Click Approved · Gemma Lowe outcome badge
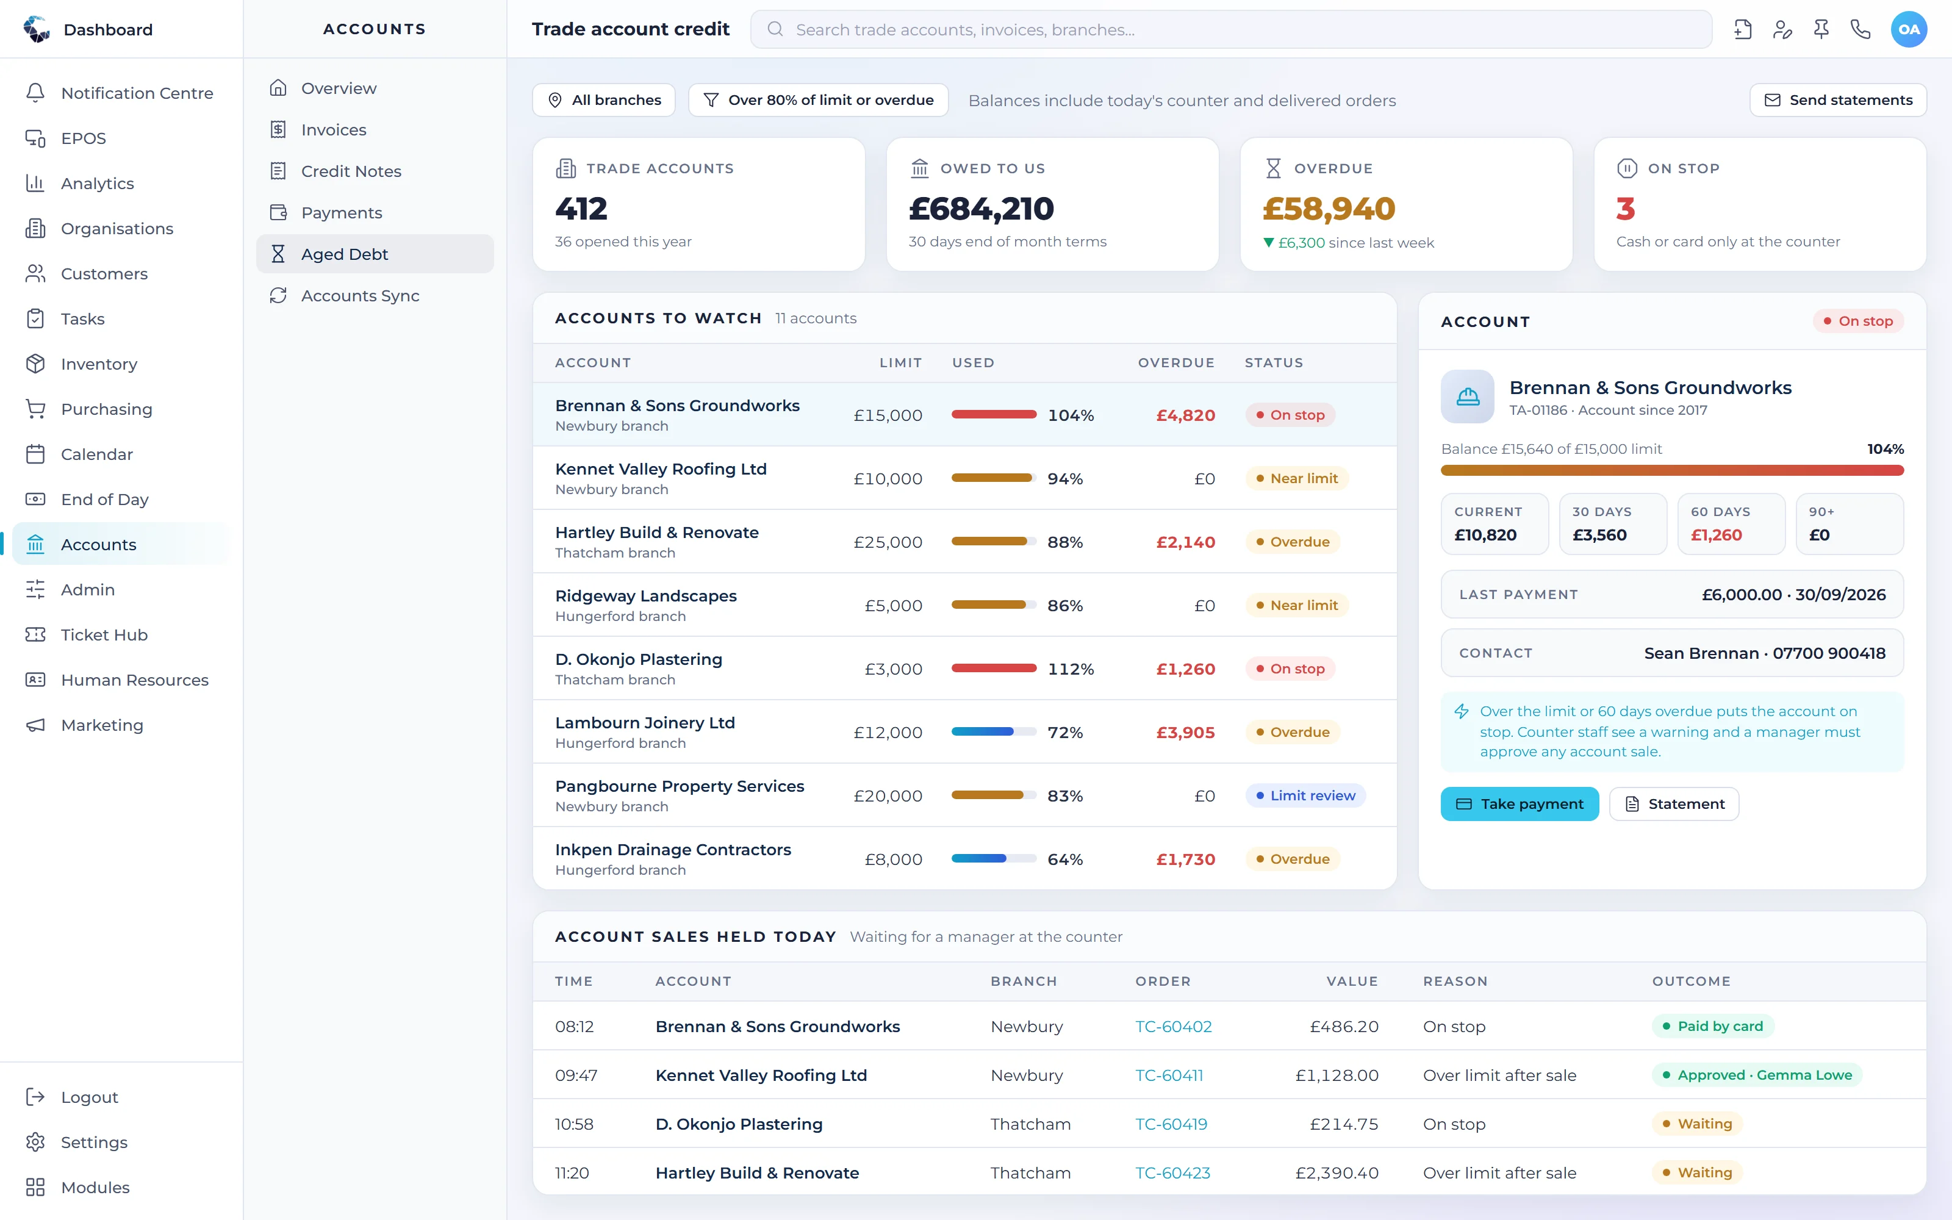 pyautogui.click(x=1757, y=1075)
